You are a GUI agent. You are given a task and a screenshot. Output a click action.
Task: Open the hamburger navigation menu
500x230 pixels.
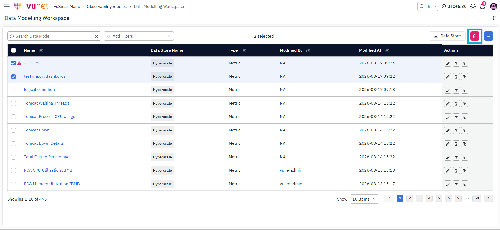(x=7, y=6)
